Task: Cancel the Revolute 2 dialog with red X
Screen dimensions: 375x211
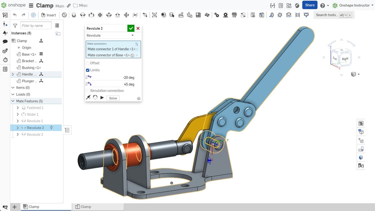Action: pos(138,28)
